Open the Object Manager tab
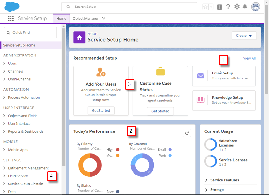 [x=85, y=18]
